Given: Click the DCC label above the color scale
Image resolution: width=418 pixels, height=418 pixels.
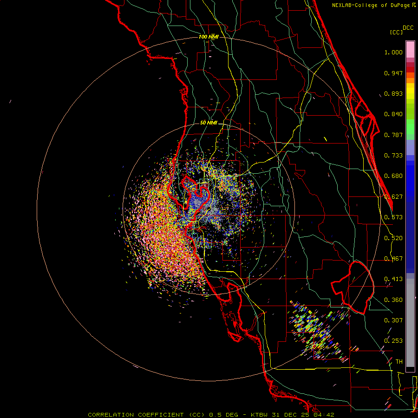Looking at the screenshot, I should tap(408, 28).
